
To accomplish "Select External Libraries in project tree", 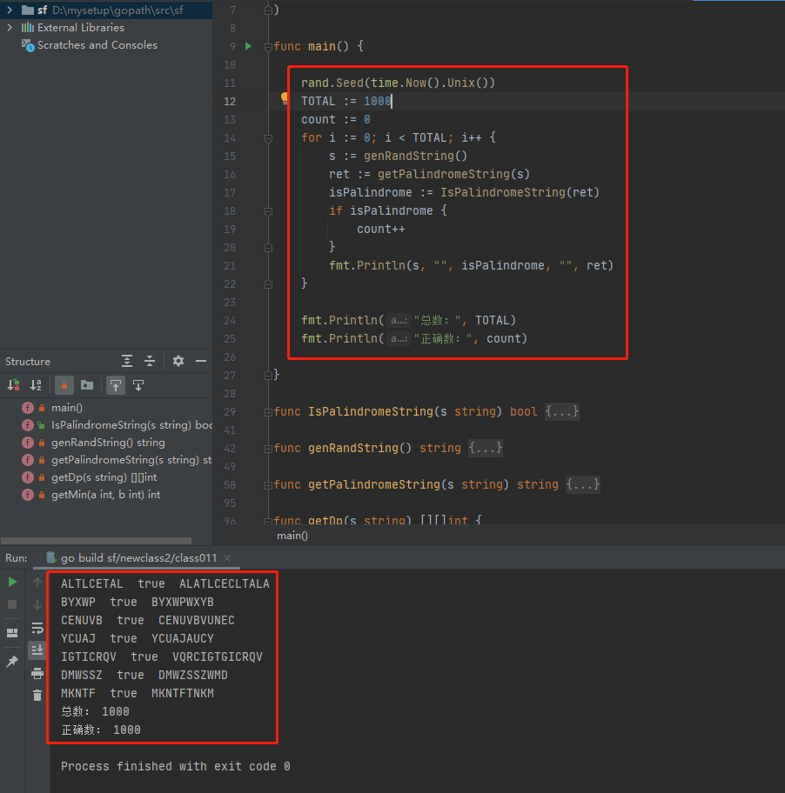I will click(x=80, y=27).
